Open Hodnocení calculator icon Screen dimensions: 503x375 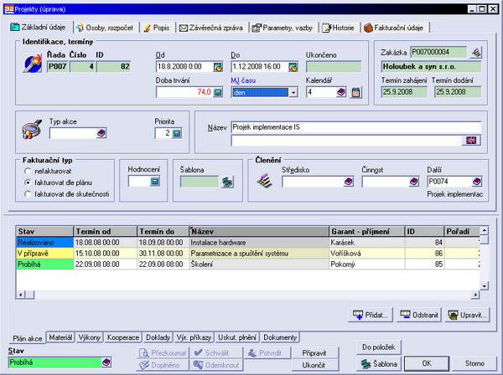tap(154, 182)
